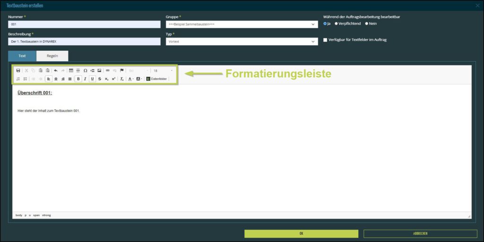Toggle bold formatting button
484x242 pixels.
tap(78, 79)
